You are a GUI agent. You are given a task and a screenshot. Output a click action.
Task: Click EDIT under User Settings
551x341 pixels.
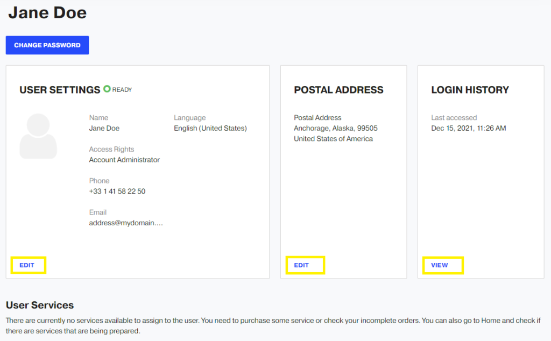28,265
